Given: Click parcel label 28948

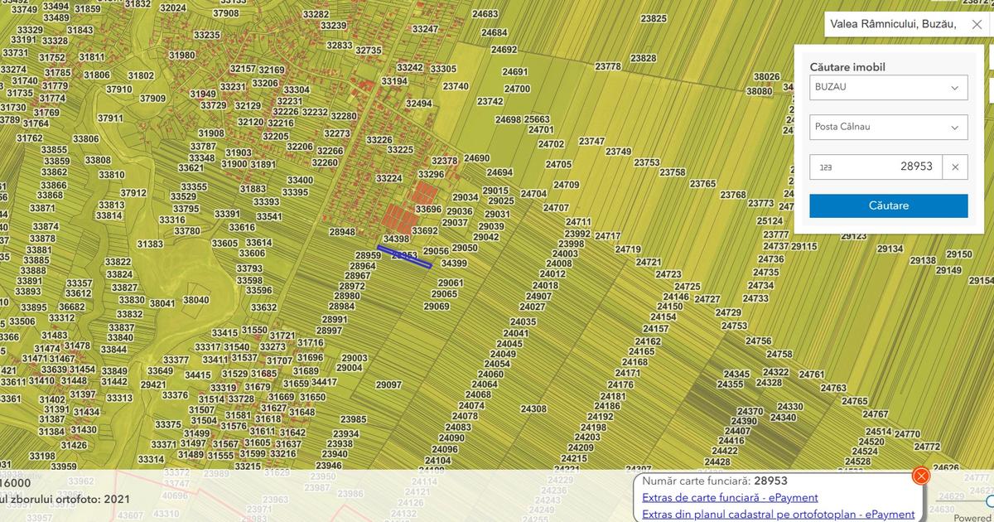Looking at the screenshot, I should (x=342, y=232).
